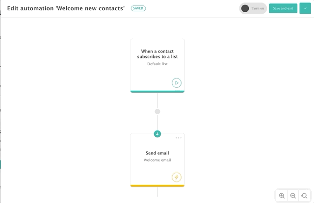The width and height of the screenshot is (314, 203).
Task: Zoom in on the automation canvas
Action: pyautogui.click(x=282, y=196)
